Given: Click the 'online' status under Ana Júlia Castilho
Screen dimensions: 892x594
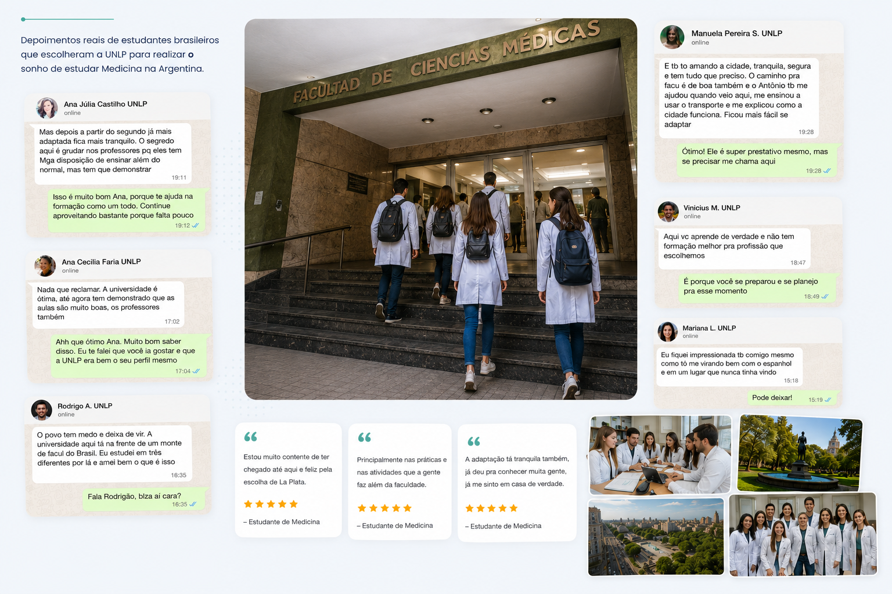Looking at the screenshot, I should [x=72, y=113].
